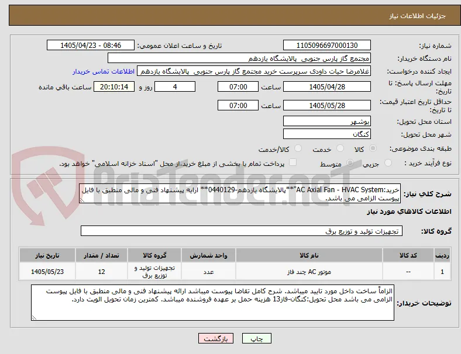
Task: Click the need date cell 1405/05/23
Action: [47, 272]
